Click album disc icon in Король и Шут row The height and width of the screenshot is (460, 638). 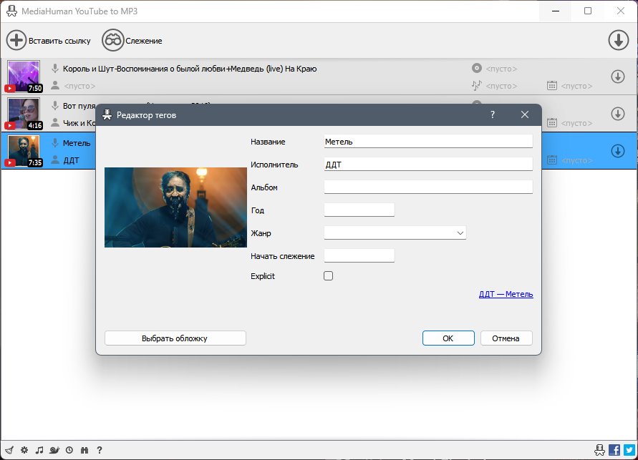click(476, 68)
